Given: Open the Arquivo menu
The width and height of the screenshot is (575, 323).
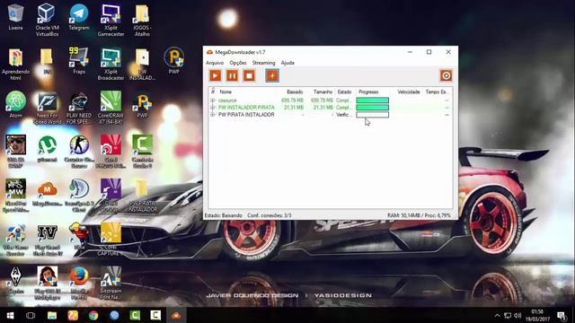Looking at the screenshot, I should pyautogui.click(x=215, y=63).
